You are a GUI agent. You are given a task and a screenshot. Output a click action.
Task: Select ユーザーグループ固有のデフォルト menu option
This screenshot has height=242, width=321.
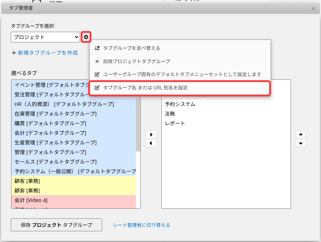coord(182,74)
